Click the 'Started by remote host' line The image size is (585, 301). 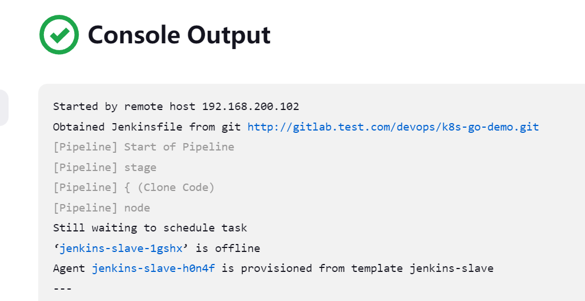126,107
